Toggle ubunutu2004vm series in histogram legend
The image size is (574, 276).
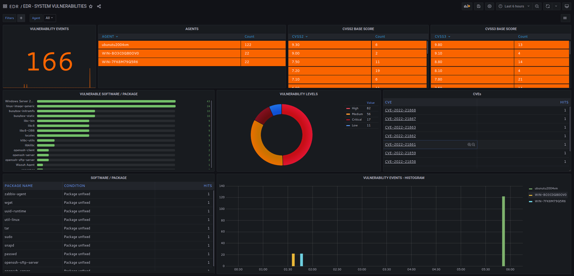click(x=546, y=188)
